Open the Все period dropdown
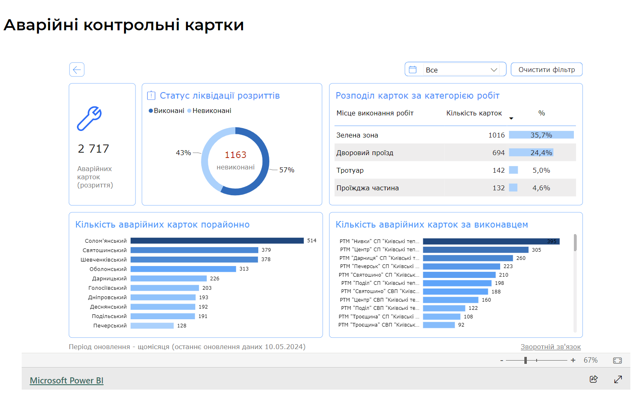The height and width of the screenshot is (397, 641). [x=460, y=70]
